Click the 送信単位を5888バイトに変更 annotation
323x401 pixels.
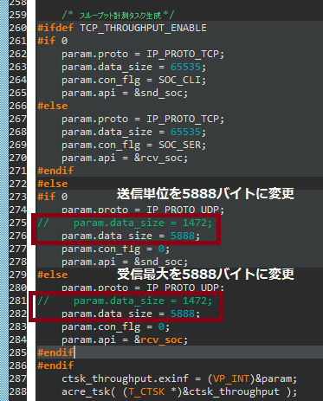pyautogui.click(x=205, y=194)
